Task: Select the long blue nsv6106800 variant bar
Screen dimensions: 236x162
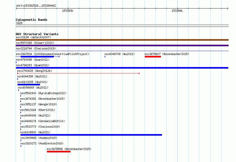Action: pyautogui.click(x=91, y=135)
